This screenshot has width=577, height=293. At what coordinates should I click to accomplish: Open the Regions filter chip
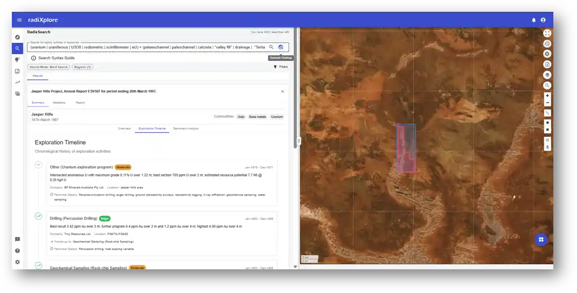pos(82,67)
